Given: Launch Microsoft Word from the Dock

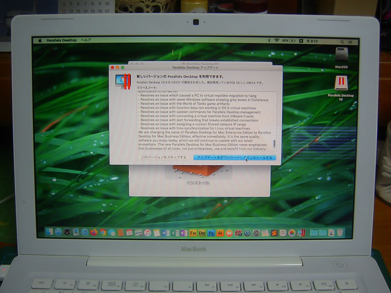Looking at the screenshot, I should pos(166,233).
